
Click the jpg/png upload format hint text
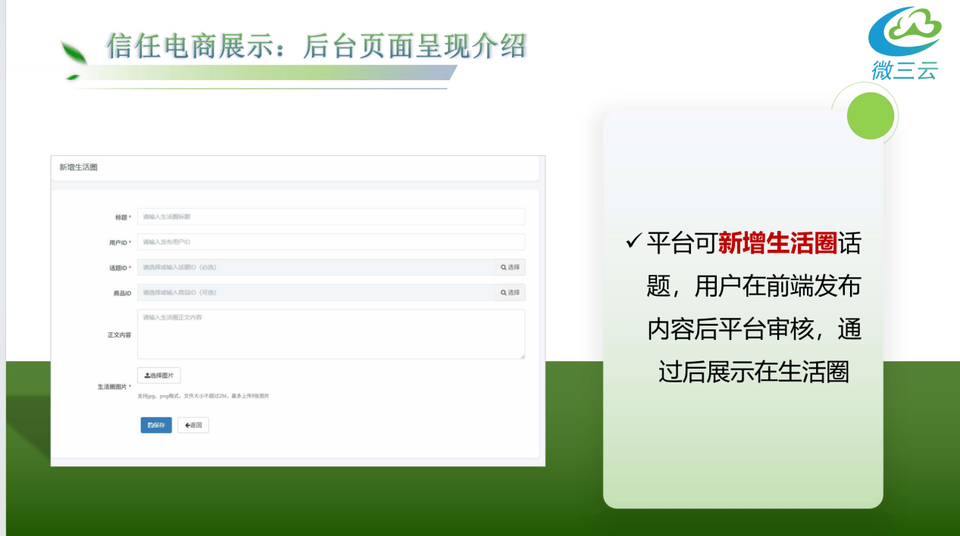203,396
